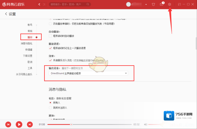Open 关于网易云音乐 section
The height and width of the screenshot is (129, 197).
[x=24, y=75]
